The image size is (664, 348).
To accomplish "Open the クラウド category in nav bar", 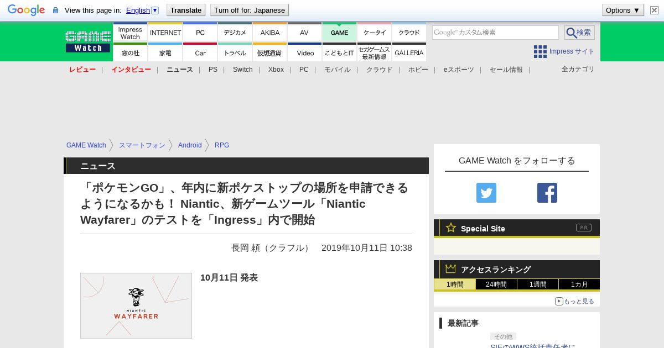I will coord(380,70).
